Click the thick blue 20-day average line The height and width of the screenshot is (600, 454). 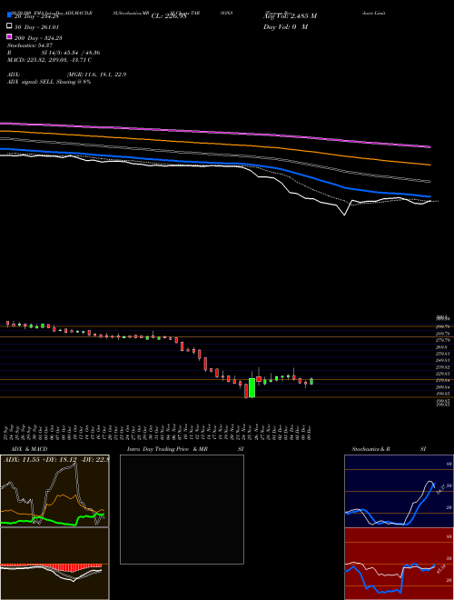tap(215, 164)
